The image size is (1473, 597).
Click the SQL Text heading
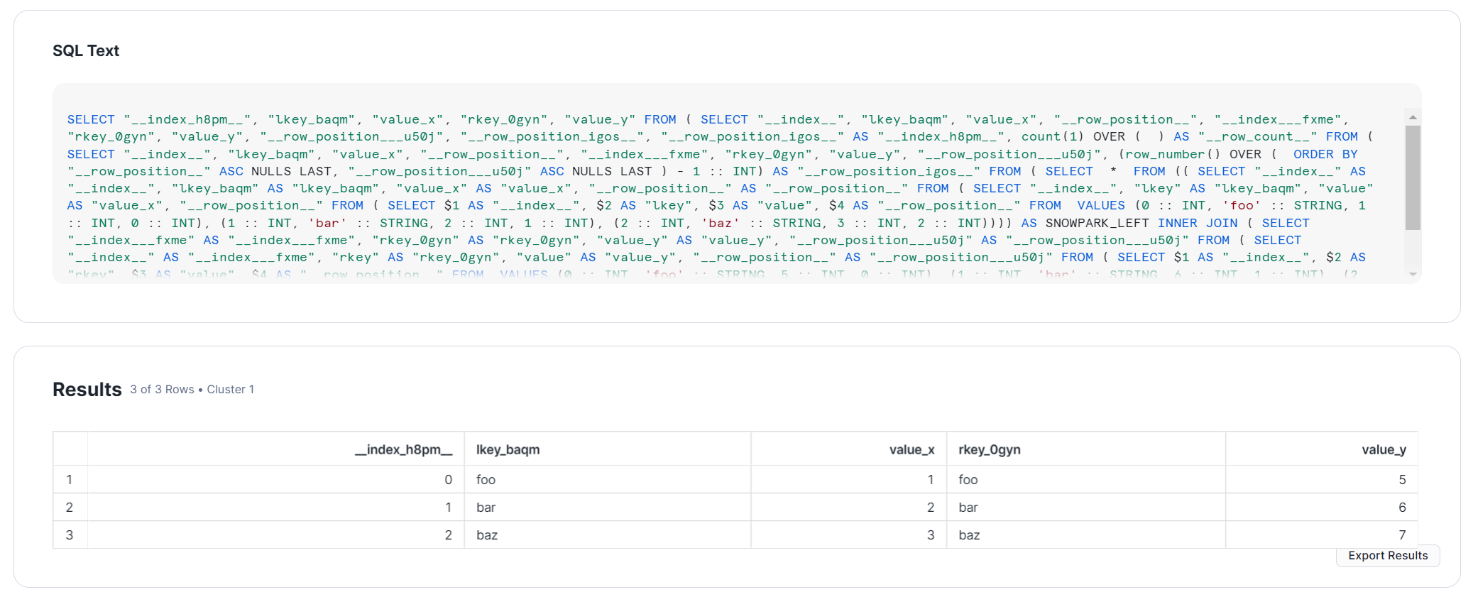86,51
